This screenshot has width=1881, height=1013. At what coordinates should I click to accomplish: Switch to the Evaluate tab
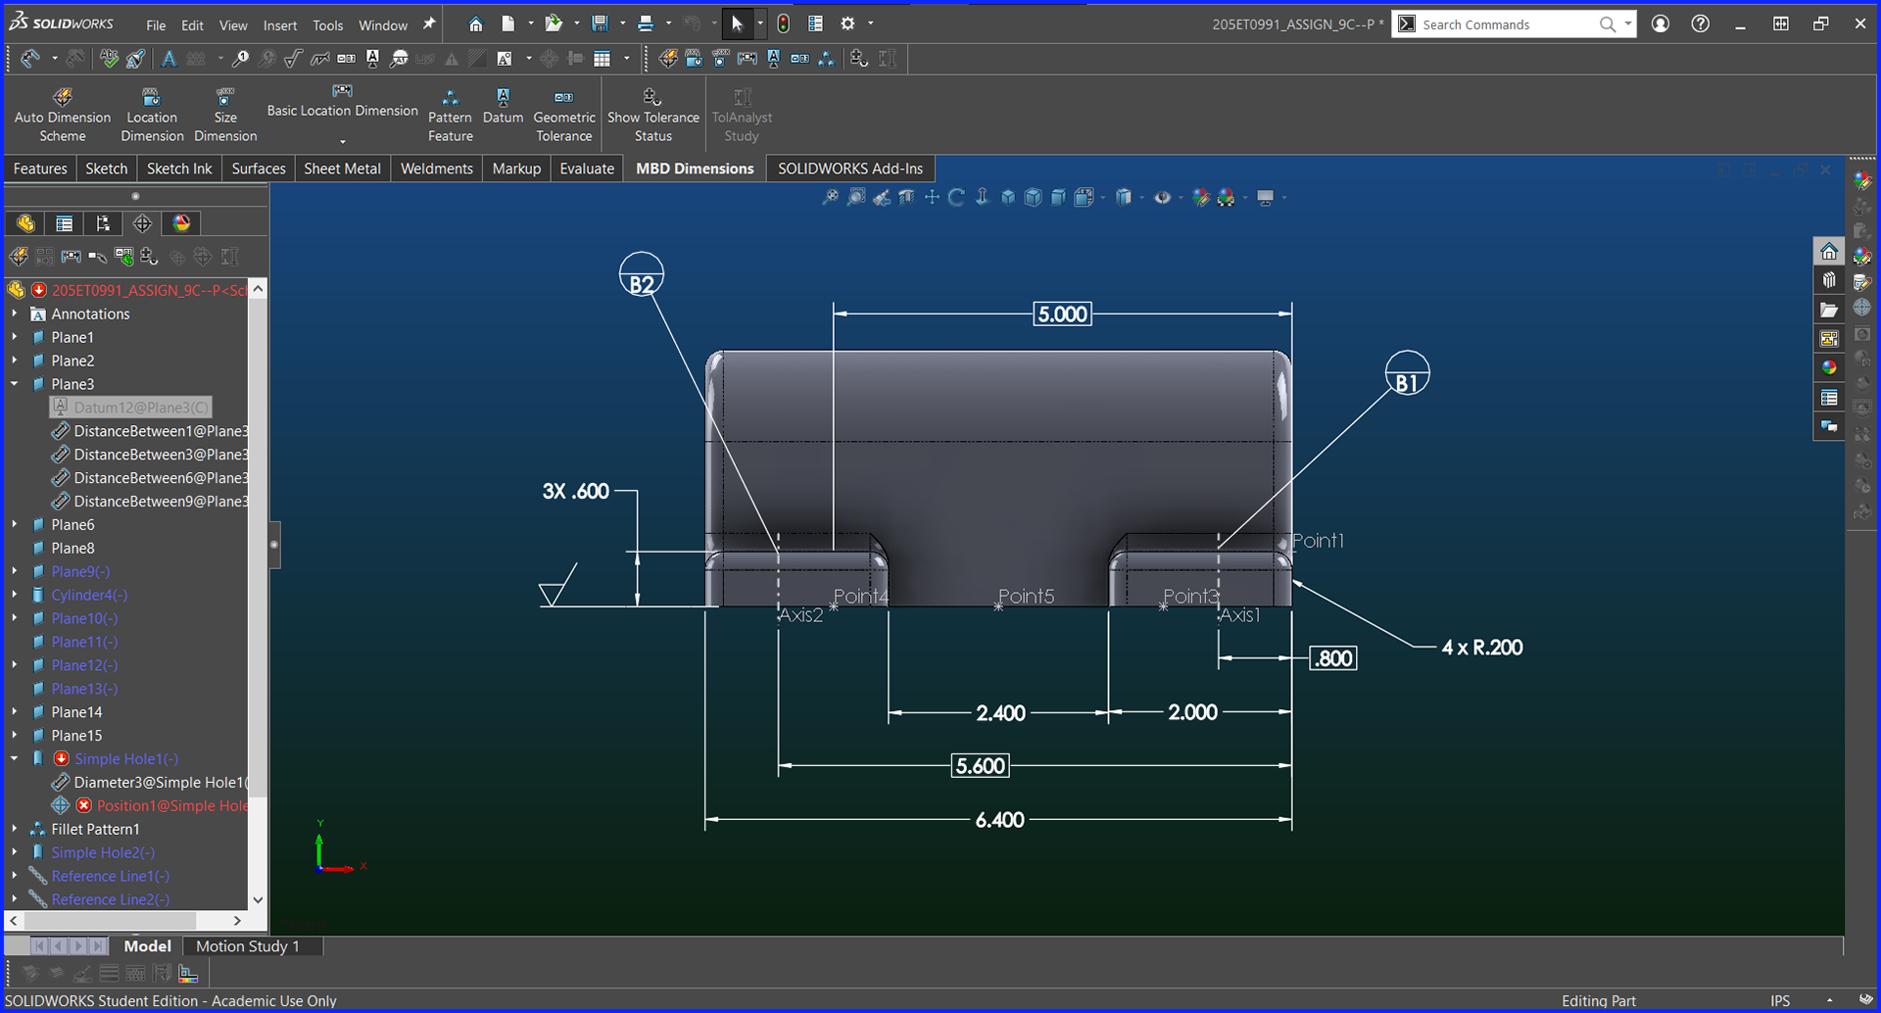pyautogui.click(x=587, y=169)
